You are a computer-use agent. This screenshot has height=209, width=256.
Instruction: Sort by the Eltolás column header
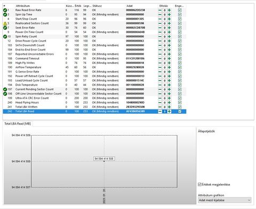[163, 6]
